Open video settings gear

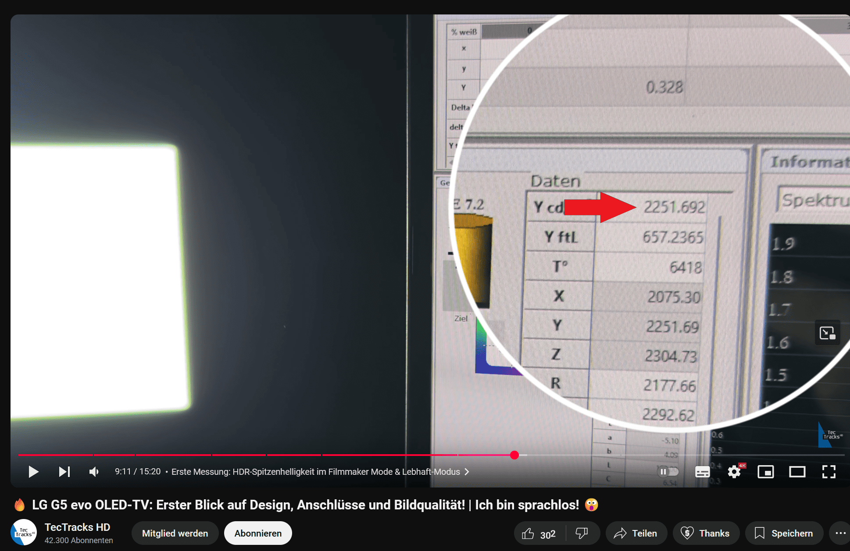pos(734,472)
